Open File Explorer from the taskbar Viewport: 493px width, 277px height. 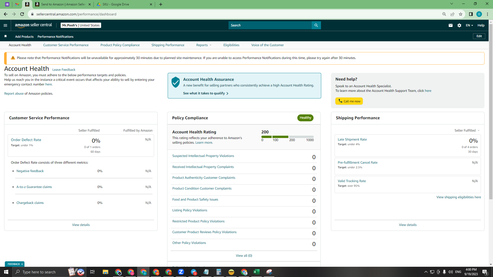click(x=105, y=272)
